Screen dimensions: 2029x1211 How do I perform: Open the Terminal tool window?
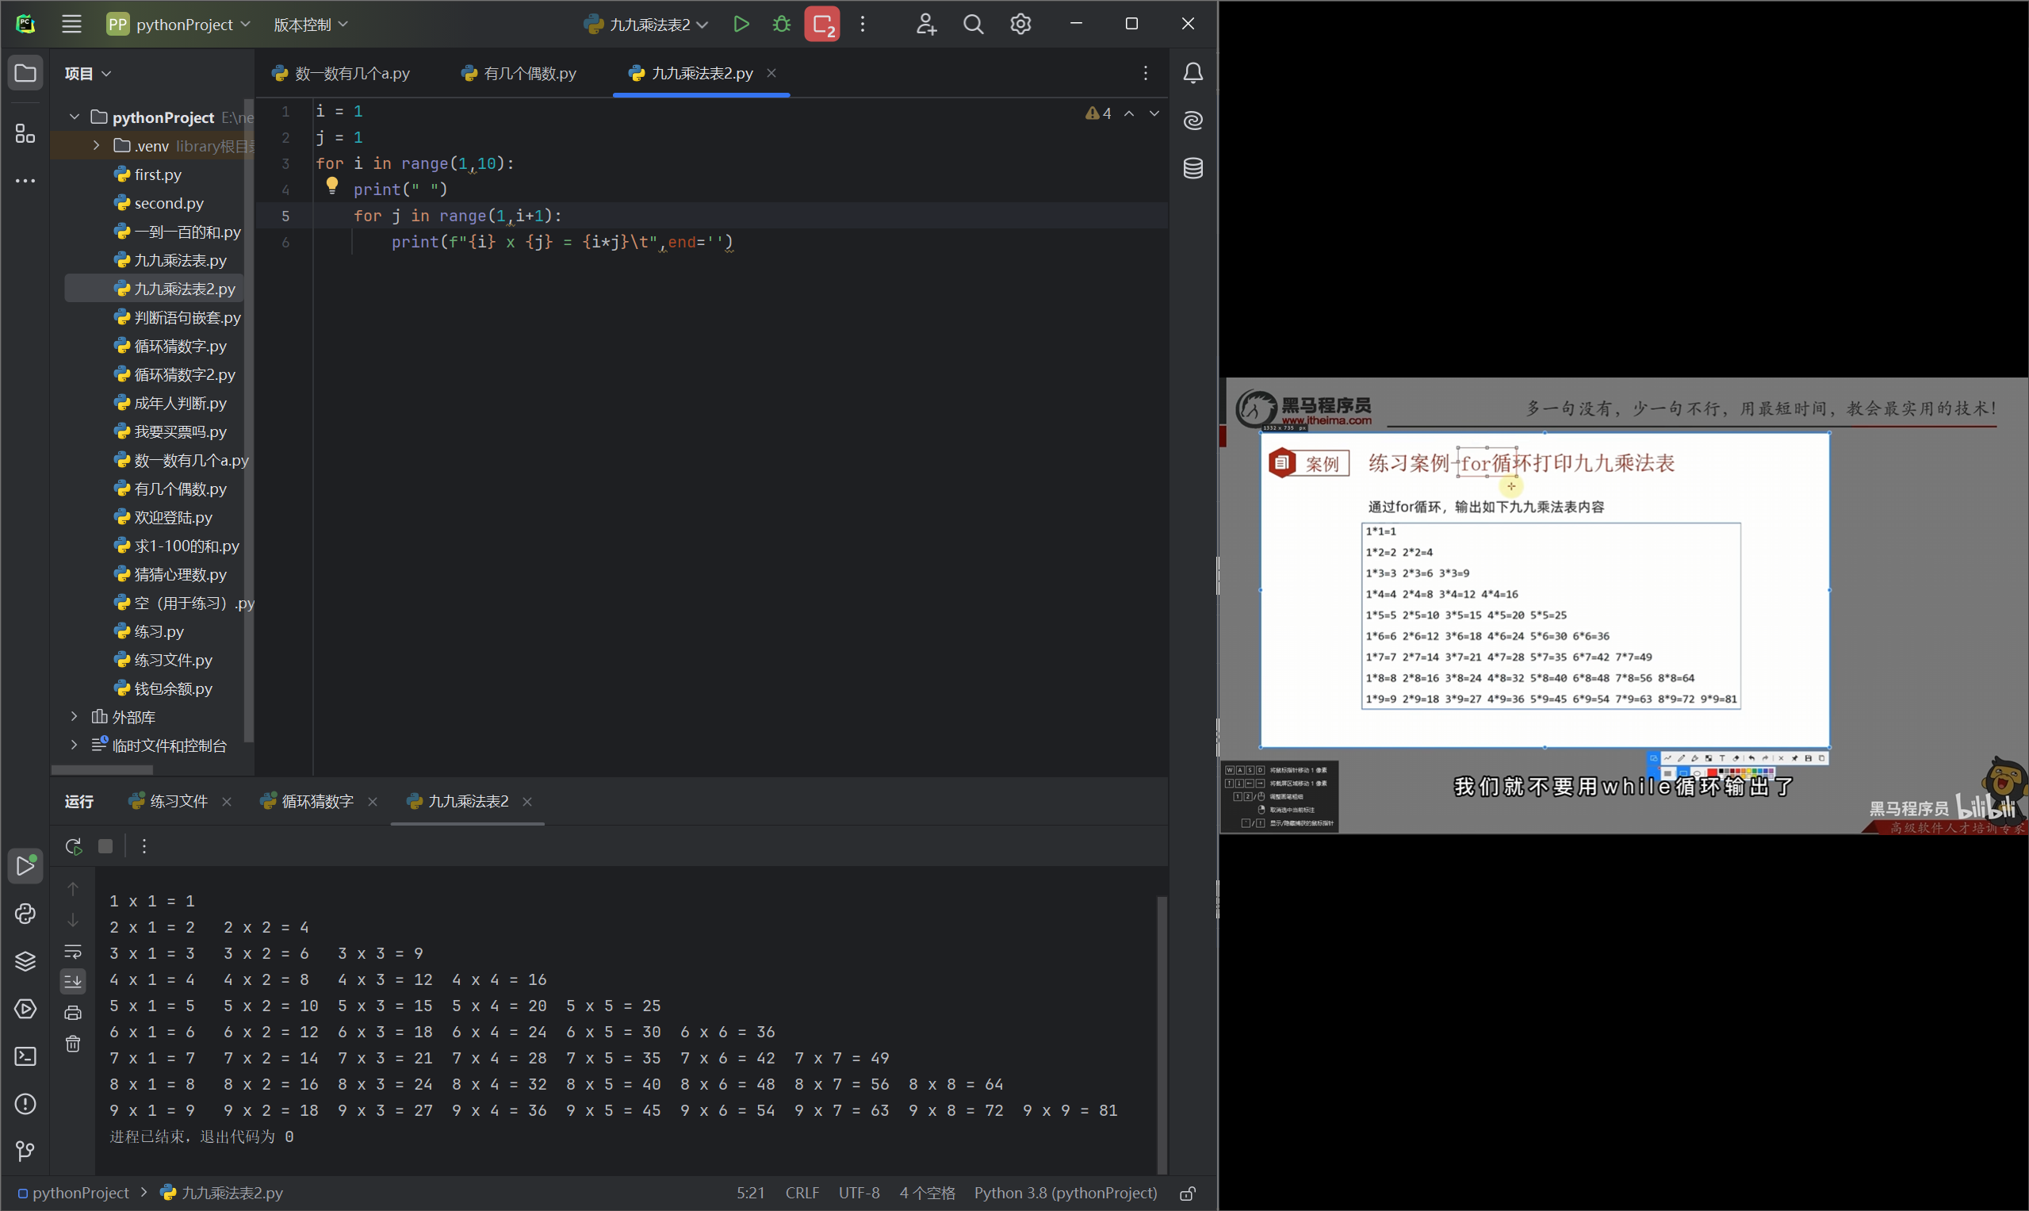[25, 1057]
